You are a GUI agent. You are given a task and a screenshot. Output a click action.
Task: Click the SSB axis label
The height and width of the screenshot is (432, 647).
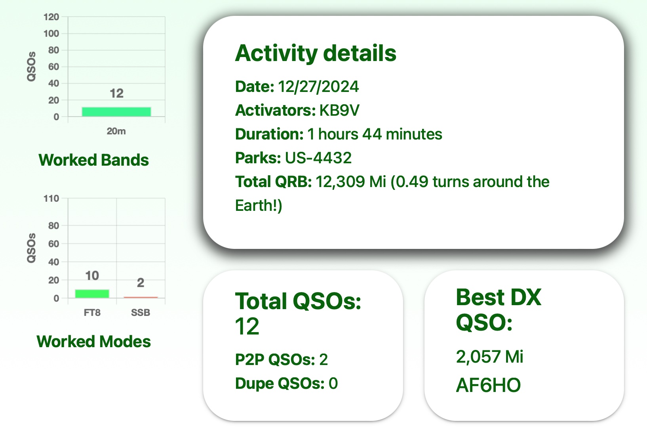tap(141, 313)
